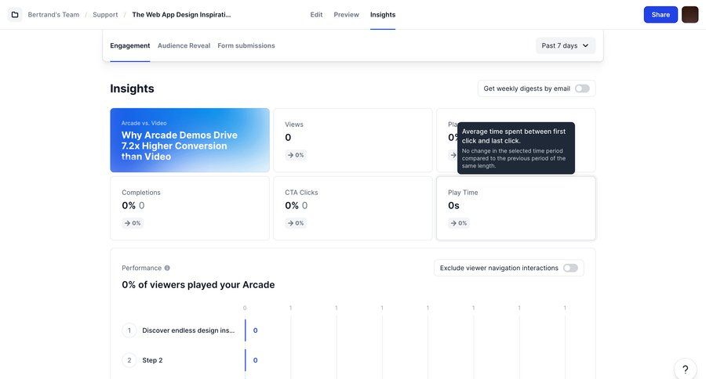Click the CTA Clicks metric card

click(x=352, y=208)
